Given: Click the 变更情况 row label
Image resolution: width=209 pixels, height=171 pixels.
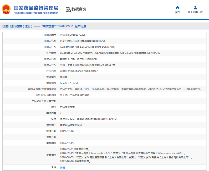Looking at the screenshot, I should (x=51, y=155).
